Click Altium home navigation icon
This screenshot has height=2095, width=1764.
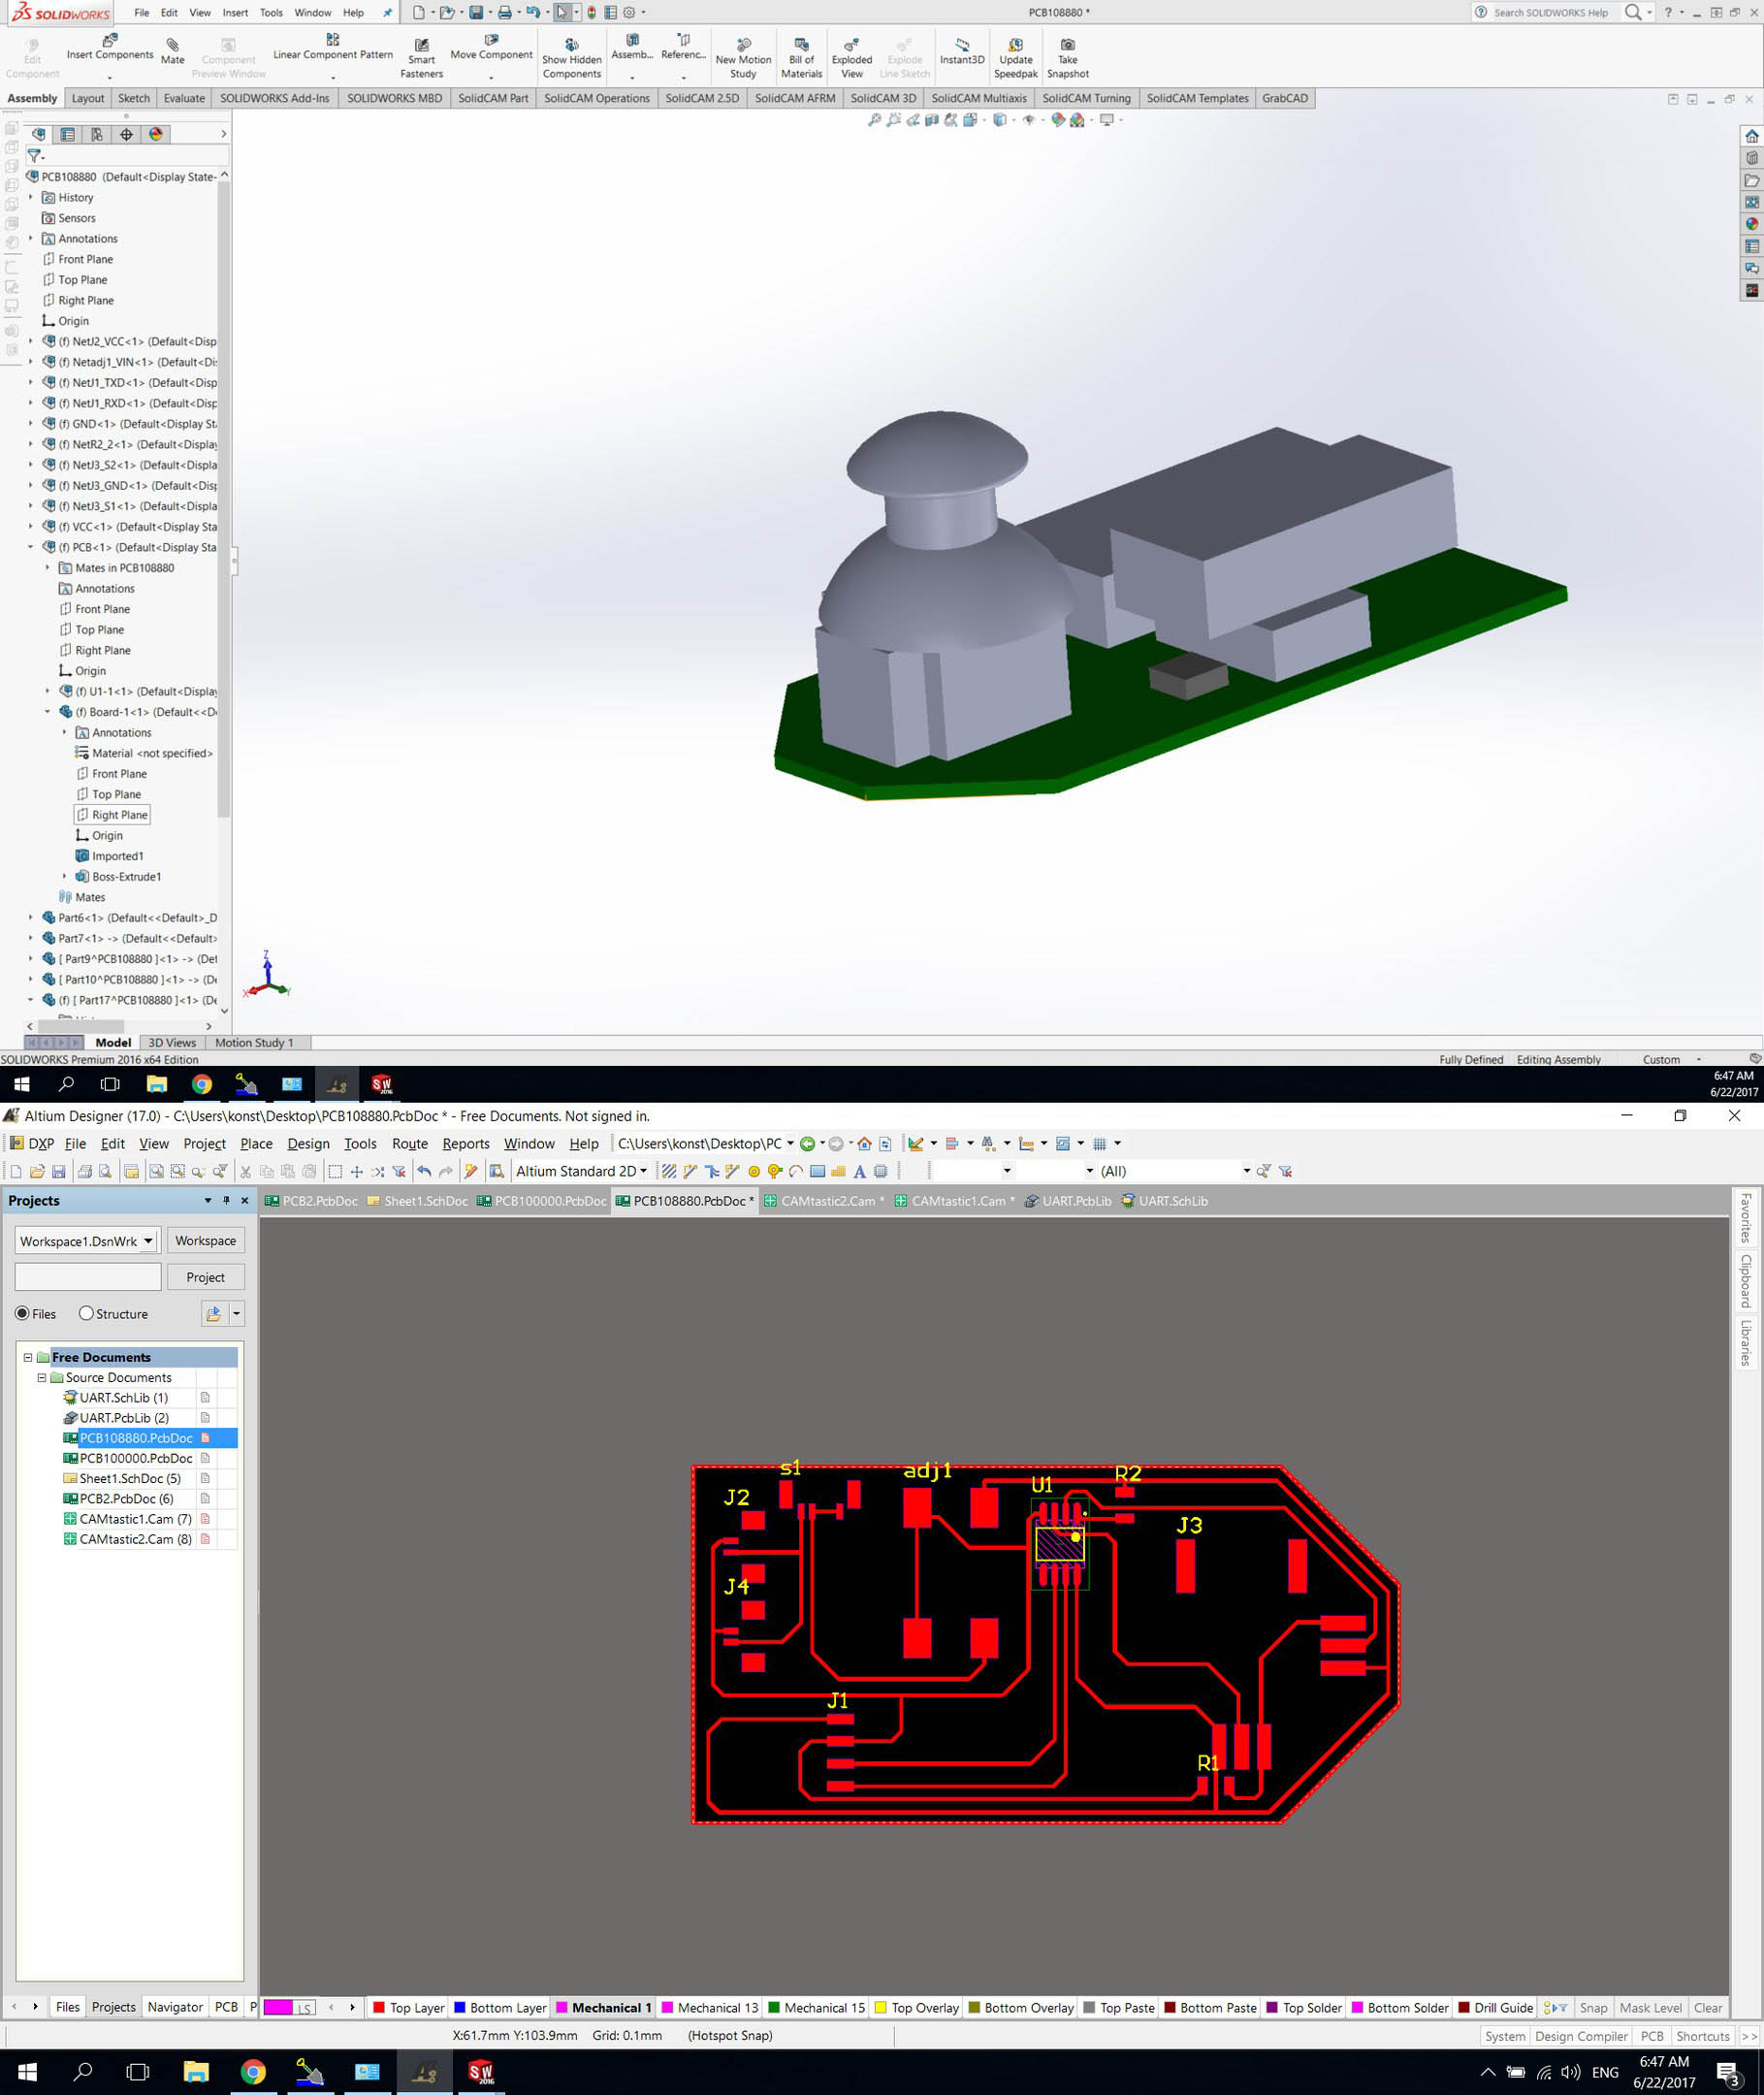[x=864, y=1143]
